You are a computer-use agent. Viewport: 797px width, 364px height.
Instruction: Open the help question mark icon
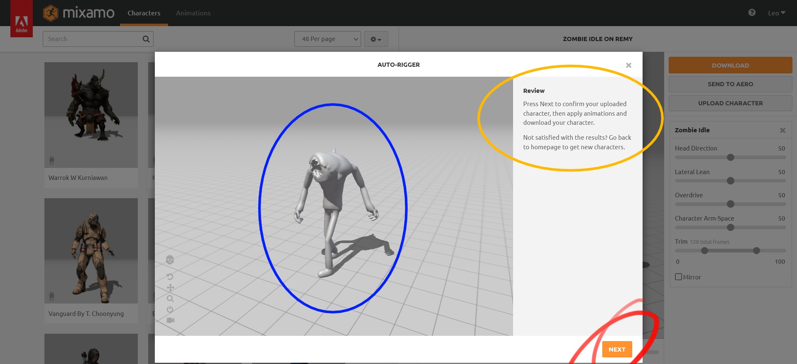(752, 13)
